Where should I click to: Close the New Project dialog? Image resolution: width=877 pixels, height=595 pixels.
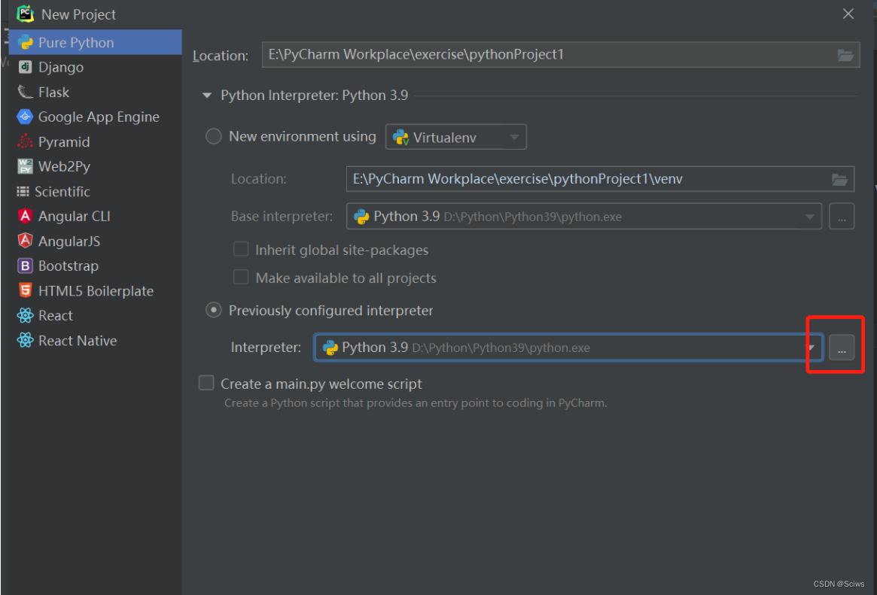point(848,14)
